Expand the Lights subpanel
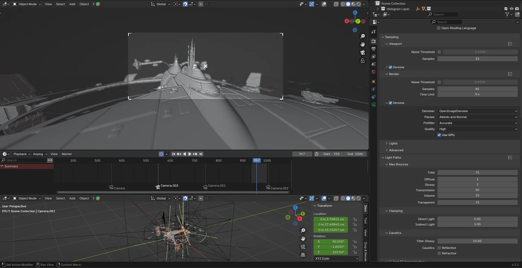 393,144
